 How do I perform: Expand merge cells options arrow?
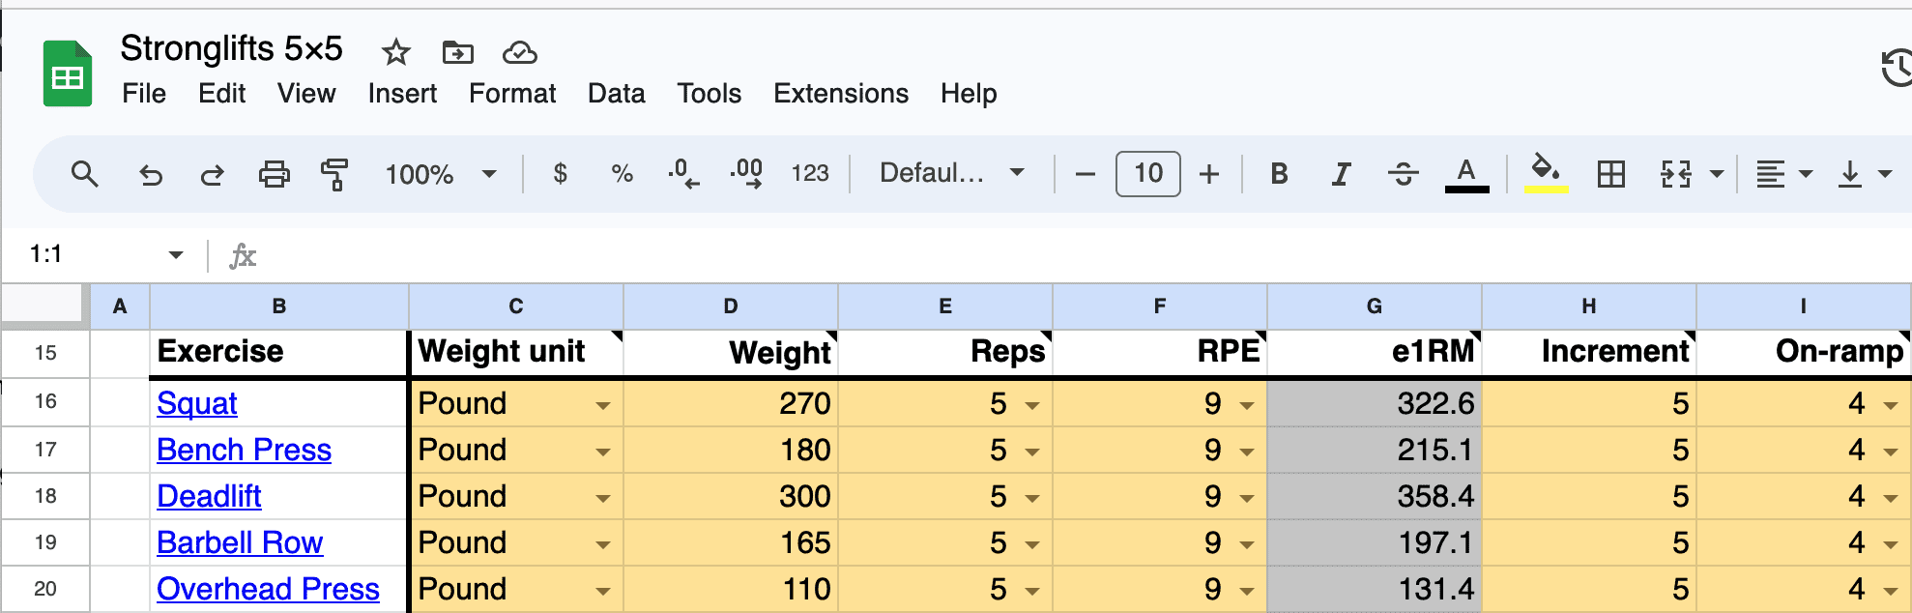[x=1717, y=174]
